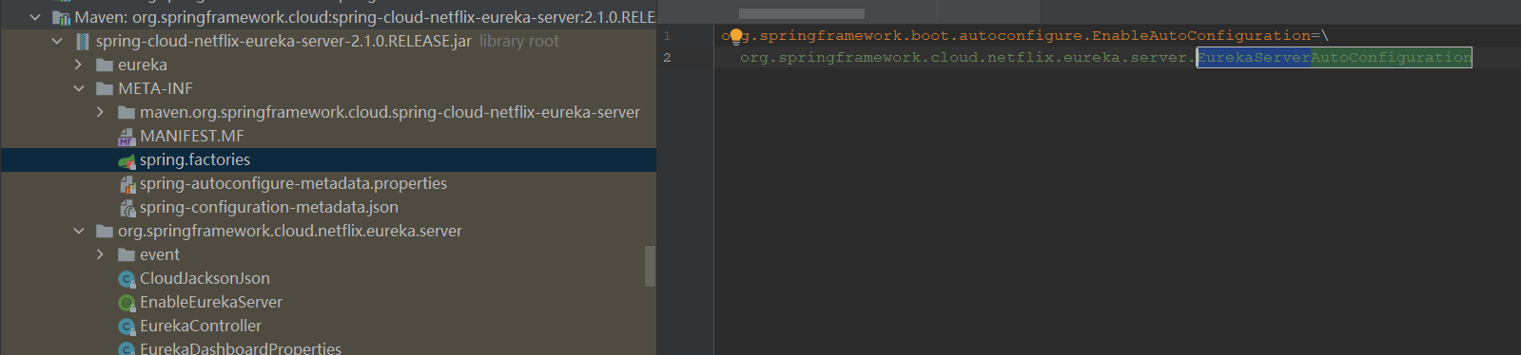Select org.springframework.cloud.netflix.eureka.server package
Viewport: 1521px width, 355px height.
pyautogui.click(x=328, y=231)
